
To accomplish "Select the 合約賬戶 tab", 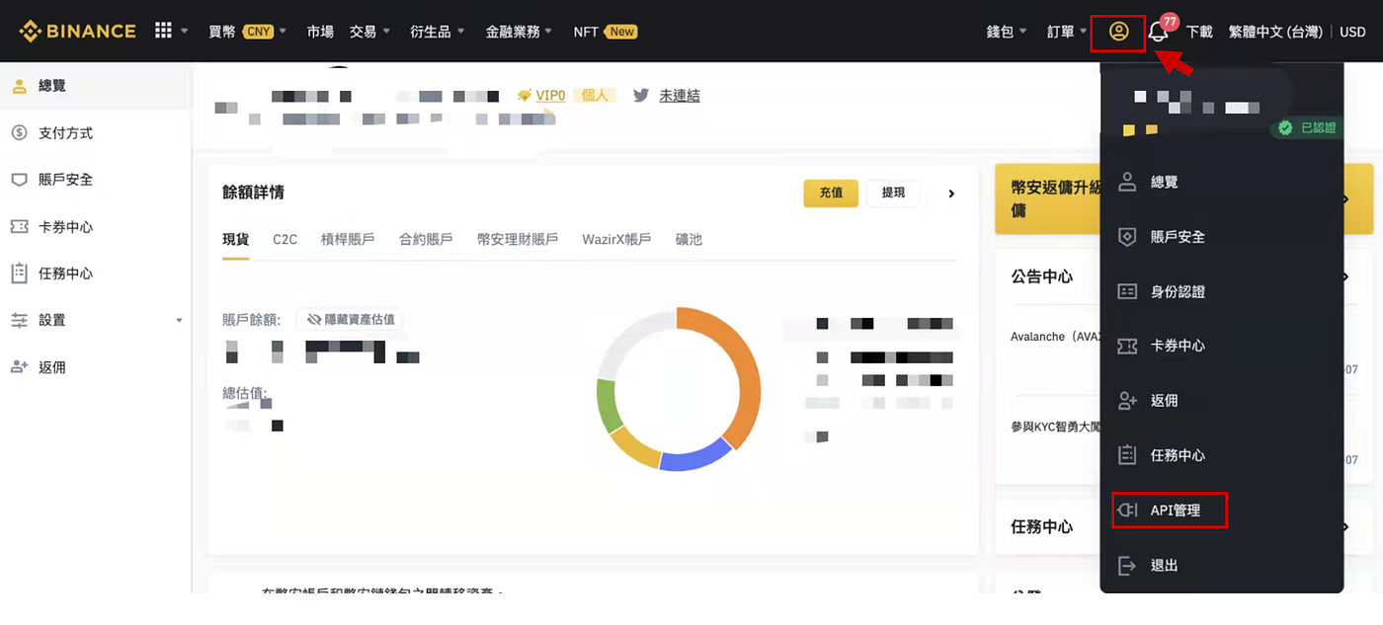I will 426,239.
